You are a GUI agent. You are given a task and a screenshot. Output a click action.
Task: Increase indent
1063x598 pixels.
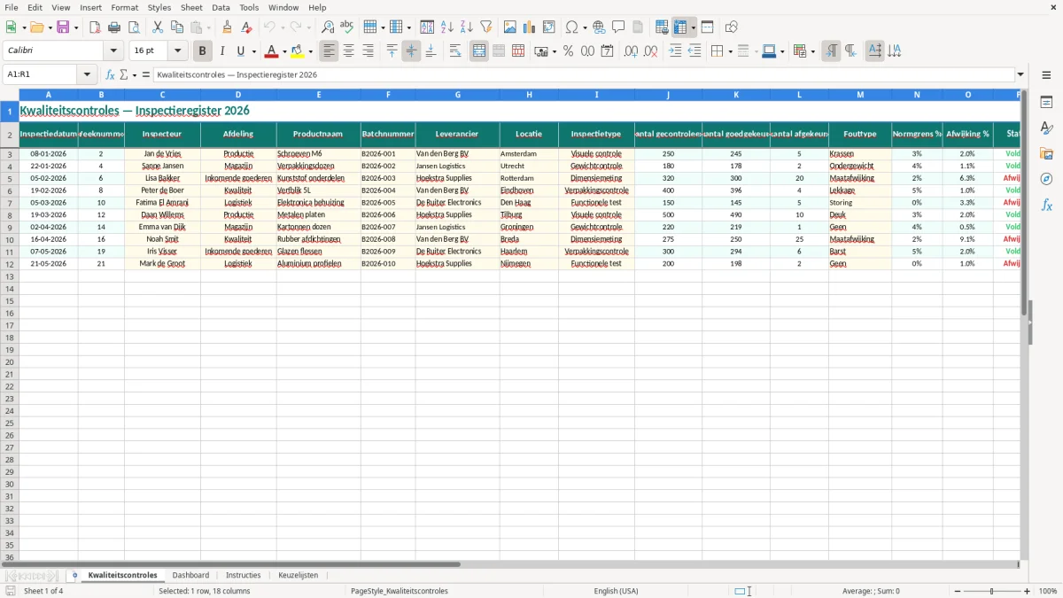tap(675, 51)
